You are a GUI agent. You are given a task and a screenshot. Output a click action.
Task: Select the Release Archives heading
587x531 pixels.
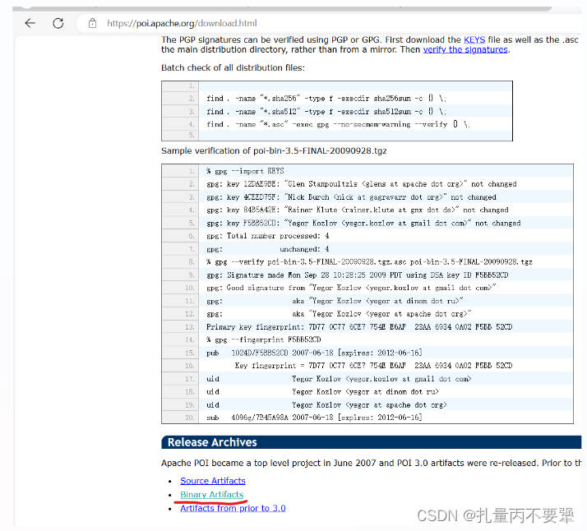tap(212, 442)
